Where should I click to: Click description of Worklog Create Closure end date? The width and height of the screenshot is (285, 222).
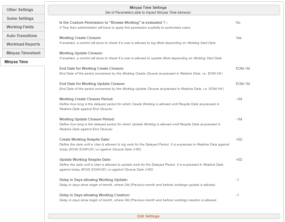point(141,74)
